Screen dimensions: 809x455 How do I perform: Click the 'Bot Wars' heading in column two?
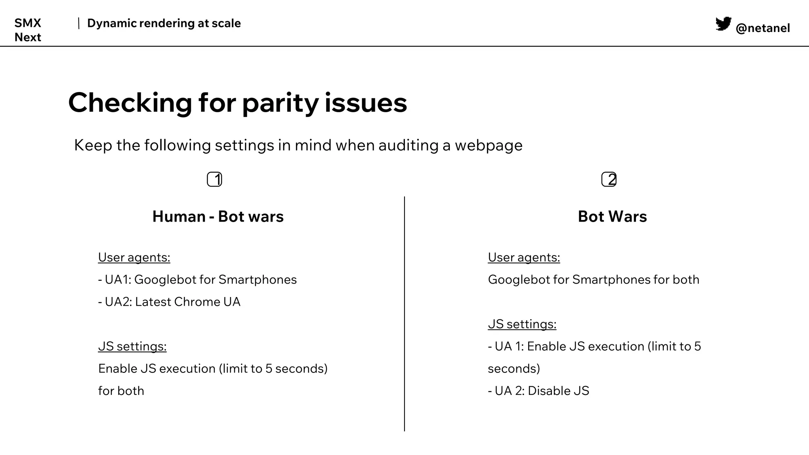(612, 216)
